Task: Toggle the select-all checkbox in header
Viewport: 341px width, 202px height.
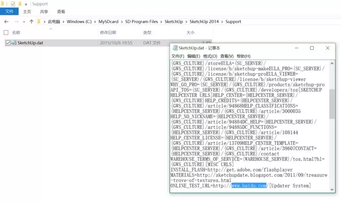Action: click(6, 33)
